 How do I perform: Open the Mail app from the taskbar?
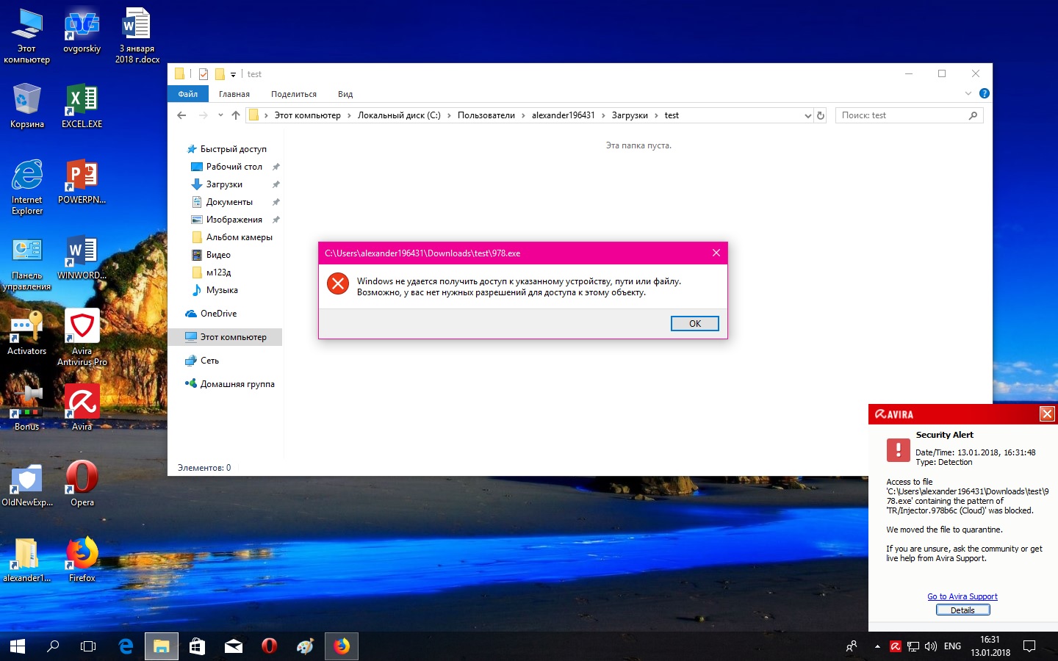pos(234,646)
